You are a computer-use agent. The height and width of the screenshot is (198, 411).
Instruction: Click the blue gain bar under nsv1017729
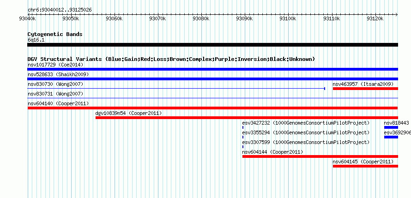(x=212, y=69)
